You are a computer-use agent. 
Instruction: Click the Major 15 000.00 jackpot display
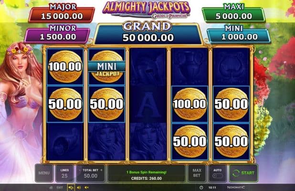pos(62,13)
